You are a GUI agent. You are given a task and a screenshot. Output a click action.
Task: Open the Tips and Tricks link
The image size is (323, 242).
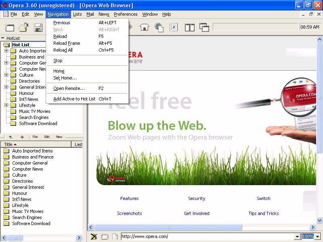click(x=264, y=213)
